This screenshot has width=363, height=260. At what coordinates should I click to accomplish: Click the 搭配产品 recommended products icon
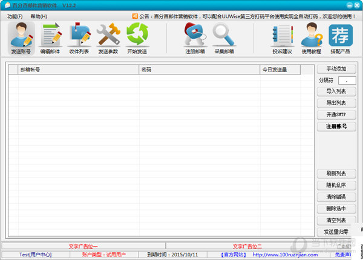(x=340, y=37)
